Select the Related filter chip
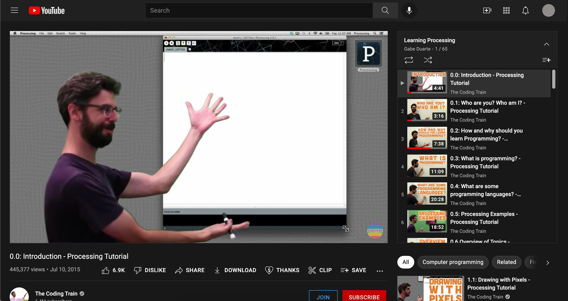Image resolution: width=568 pixels, height=301 pixels. (506, 262)
